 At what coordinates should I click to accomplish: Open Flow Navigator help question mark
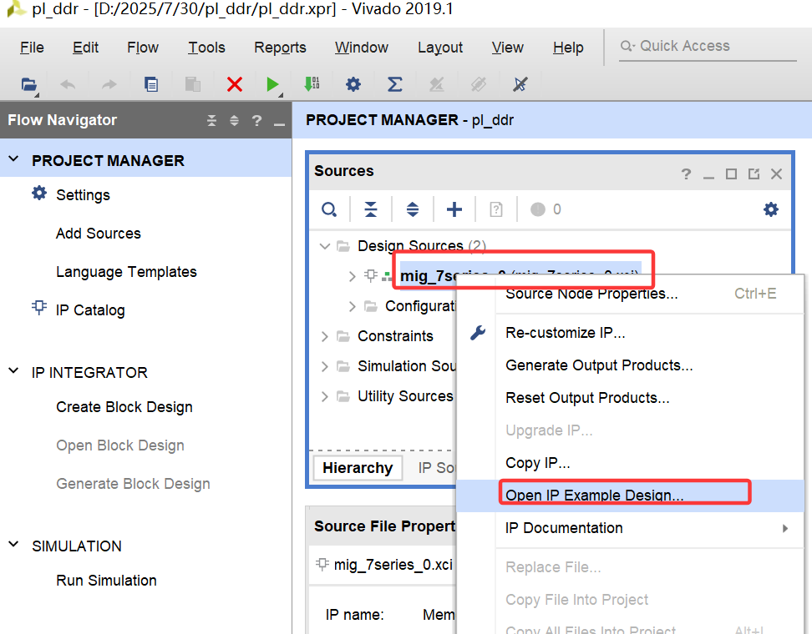pyautogui.click(x=256, y=120)
